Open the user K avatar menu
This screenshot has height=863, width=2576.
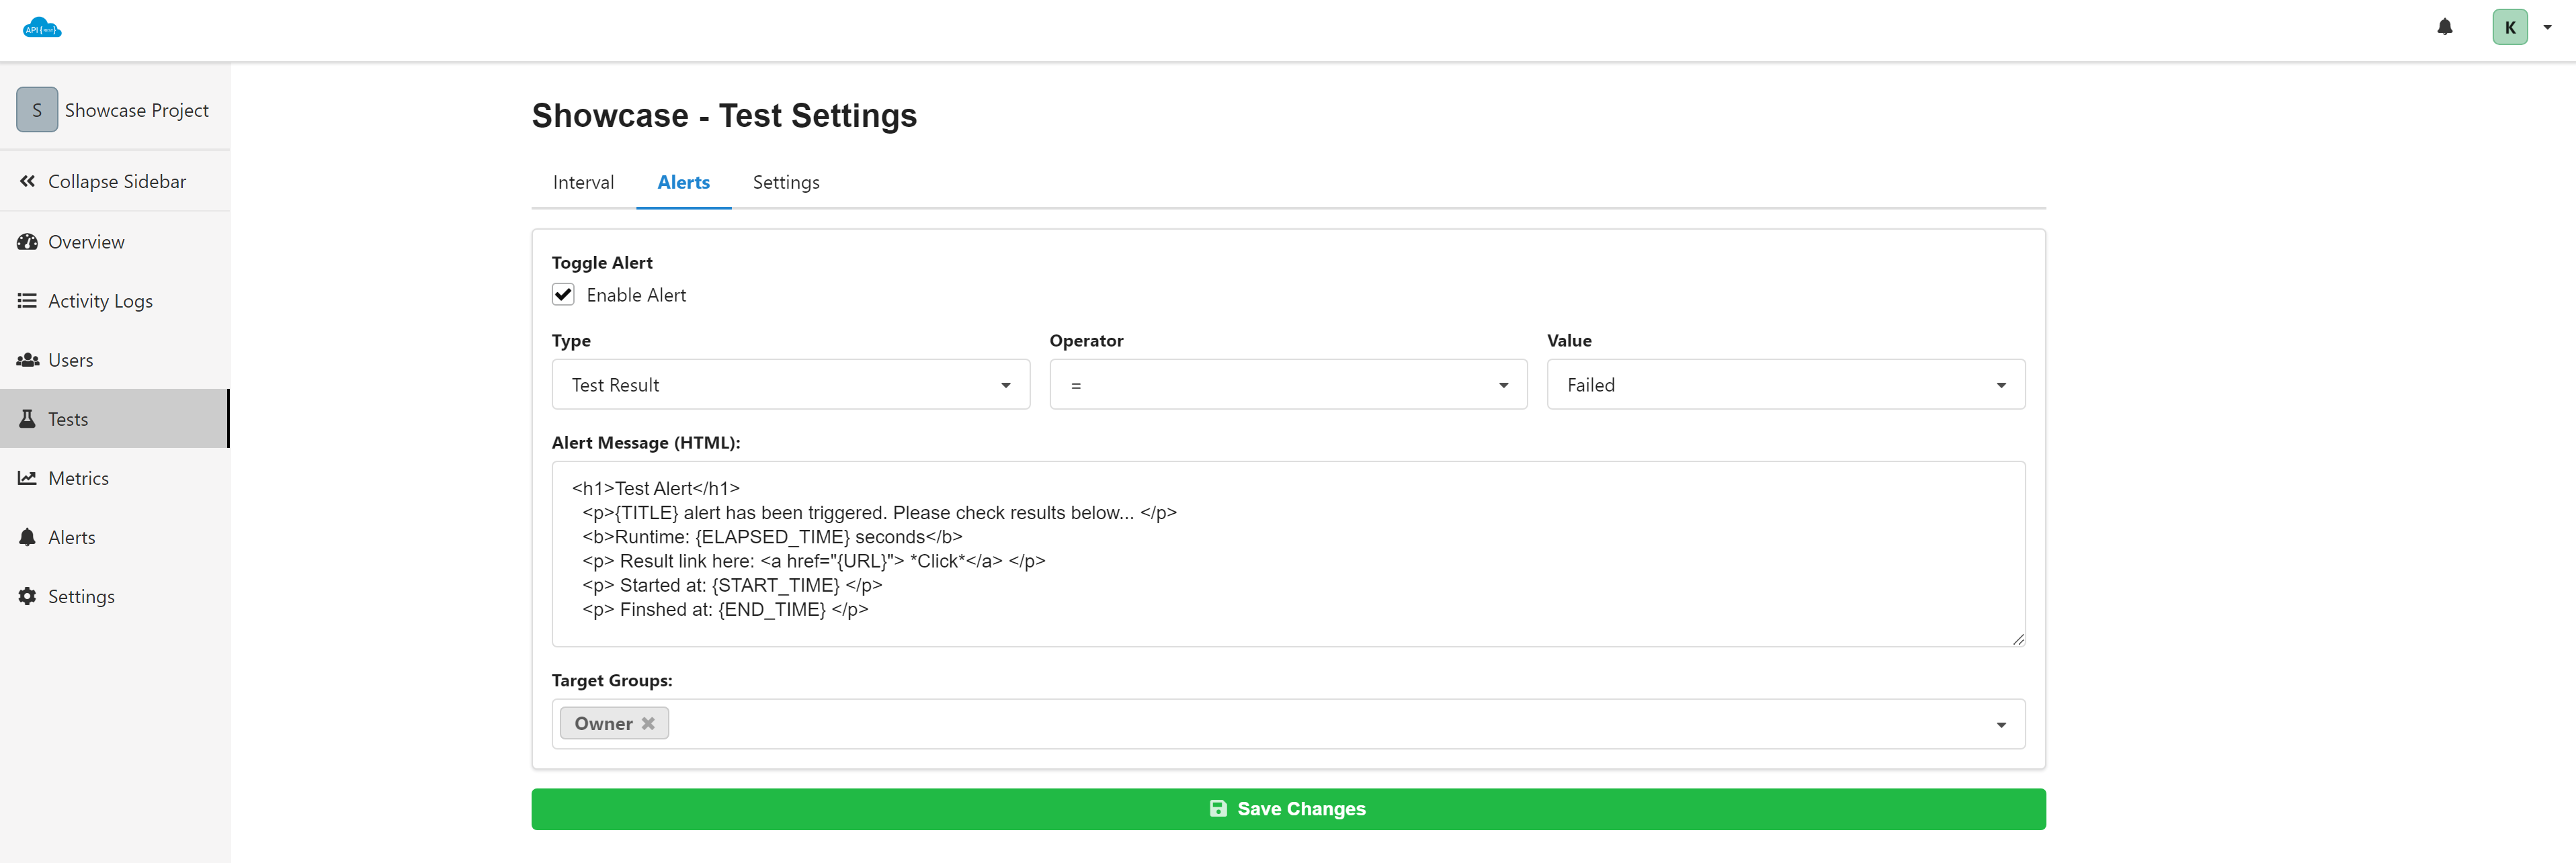point(2510,27)
